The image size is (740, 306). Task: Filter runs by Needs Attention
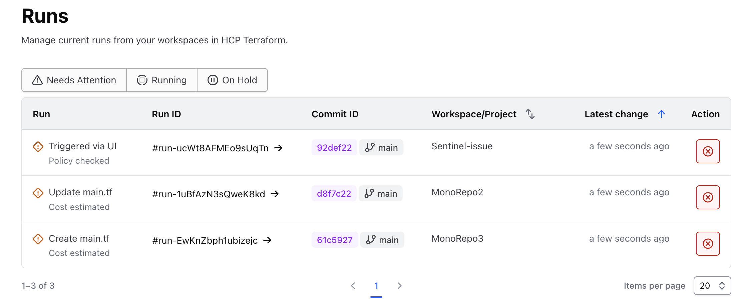pos(74,80)
